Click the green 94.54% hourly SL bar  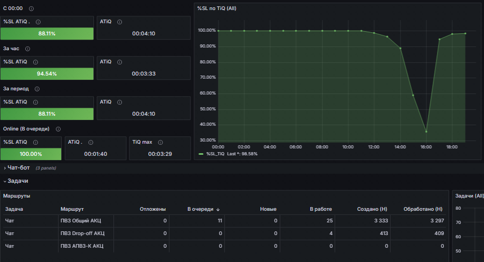click(47, 74)
